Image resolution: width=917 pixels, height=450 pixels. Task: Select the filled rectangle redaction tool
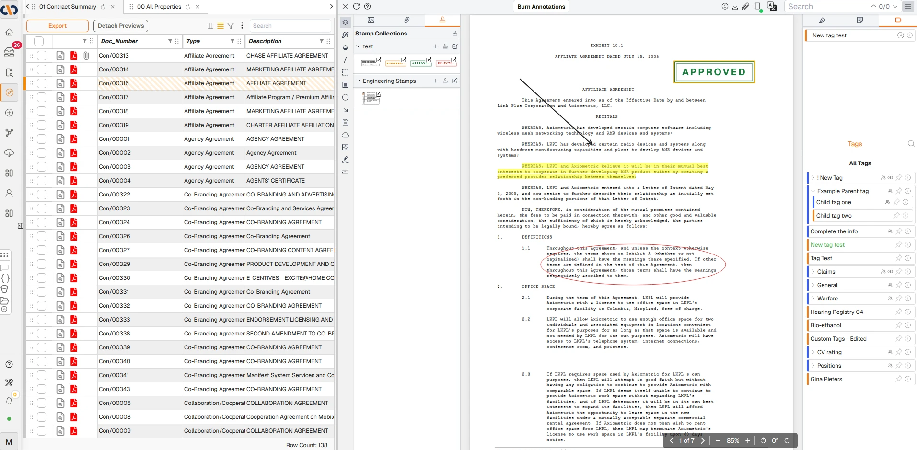click(345, 85)
